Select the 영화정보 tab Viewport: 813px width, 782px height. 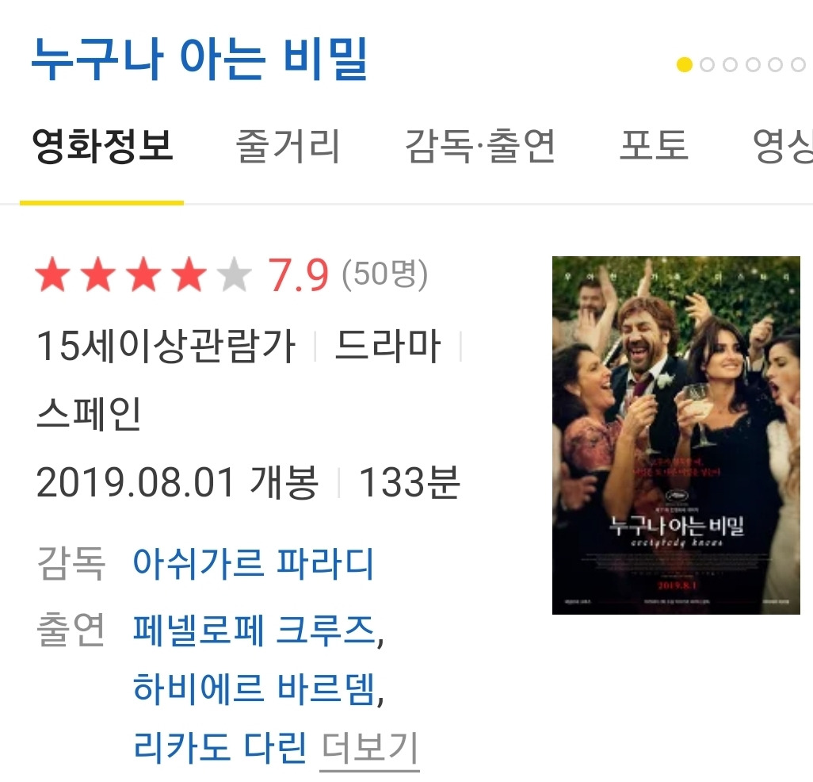point(102,146)
